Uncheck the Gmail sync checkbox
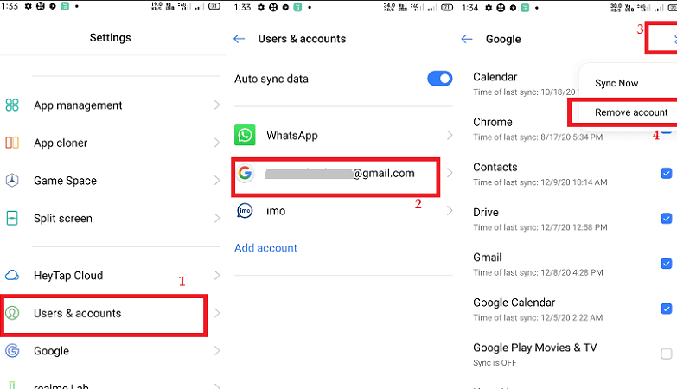This screenshot has height=389, width=677. (667, 264)
